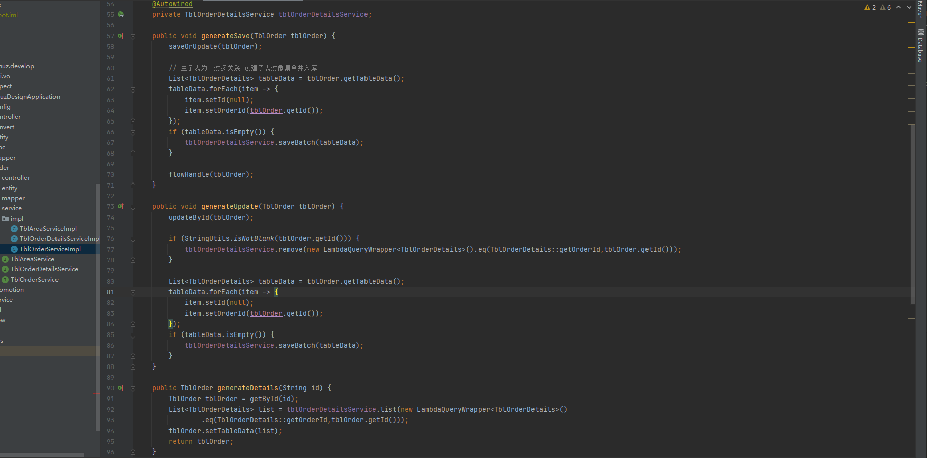Click the weak warning indicator showing 6
Viewport: 927px width, 458px height.
click(x=885, y=7)
